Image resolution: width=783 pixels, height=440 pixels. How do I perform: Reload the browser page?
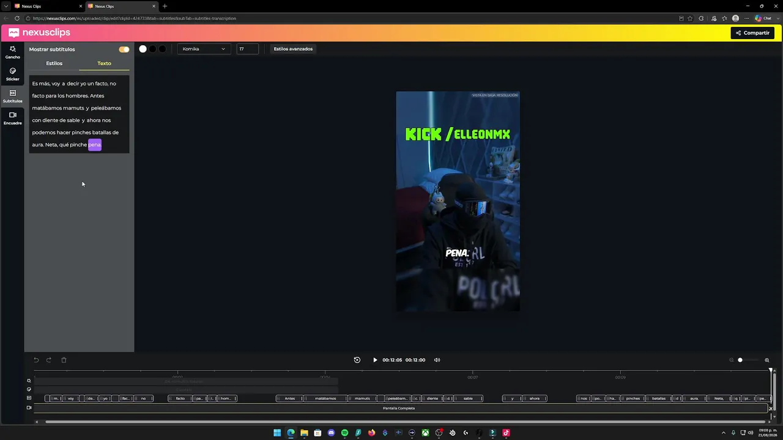[17, 18]
